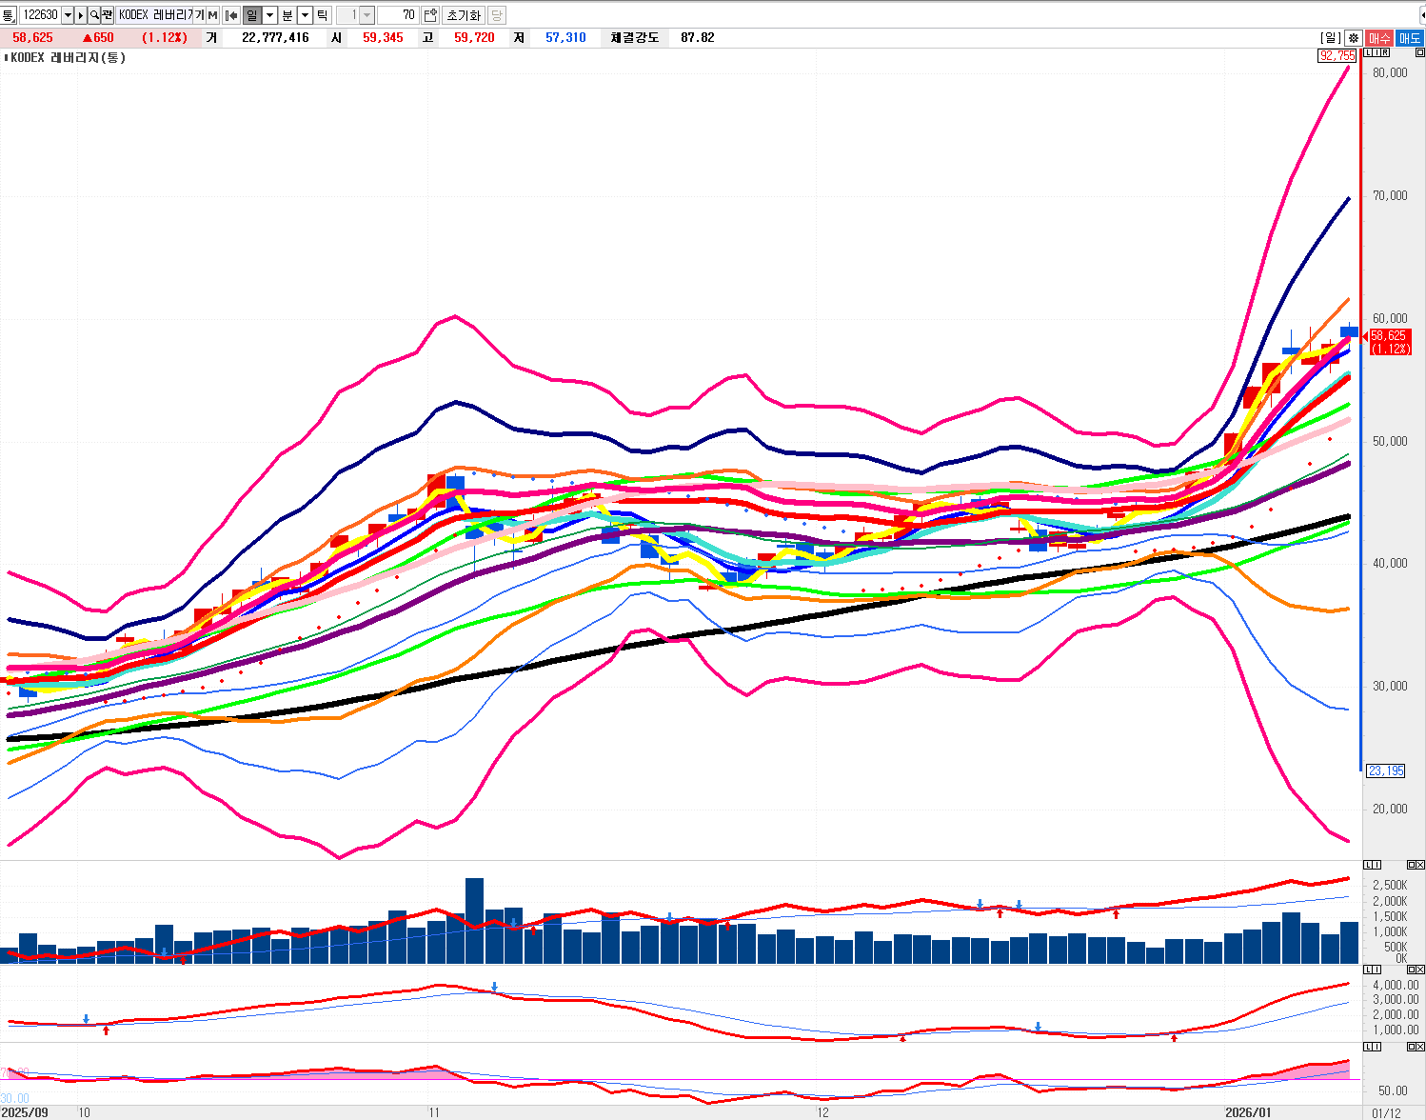Screen dimensions: 1426x1120
Task: Toggle the L scale button on the volume panel
Action: (x=1369, y=865)
